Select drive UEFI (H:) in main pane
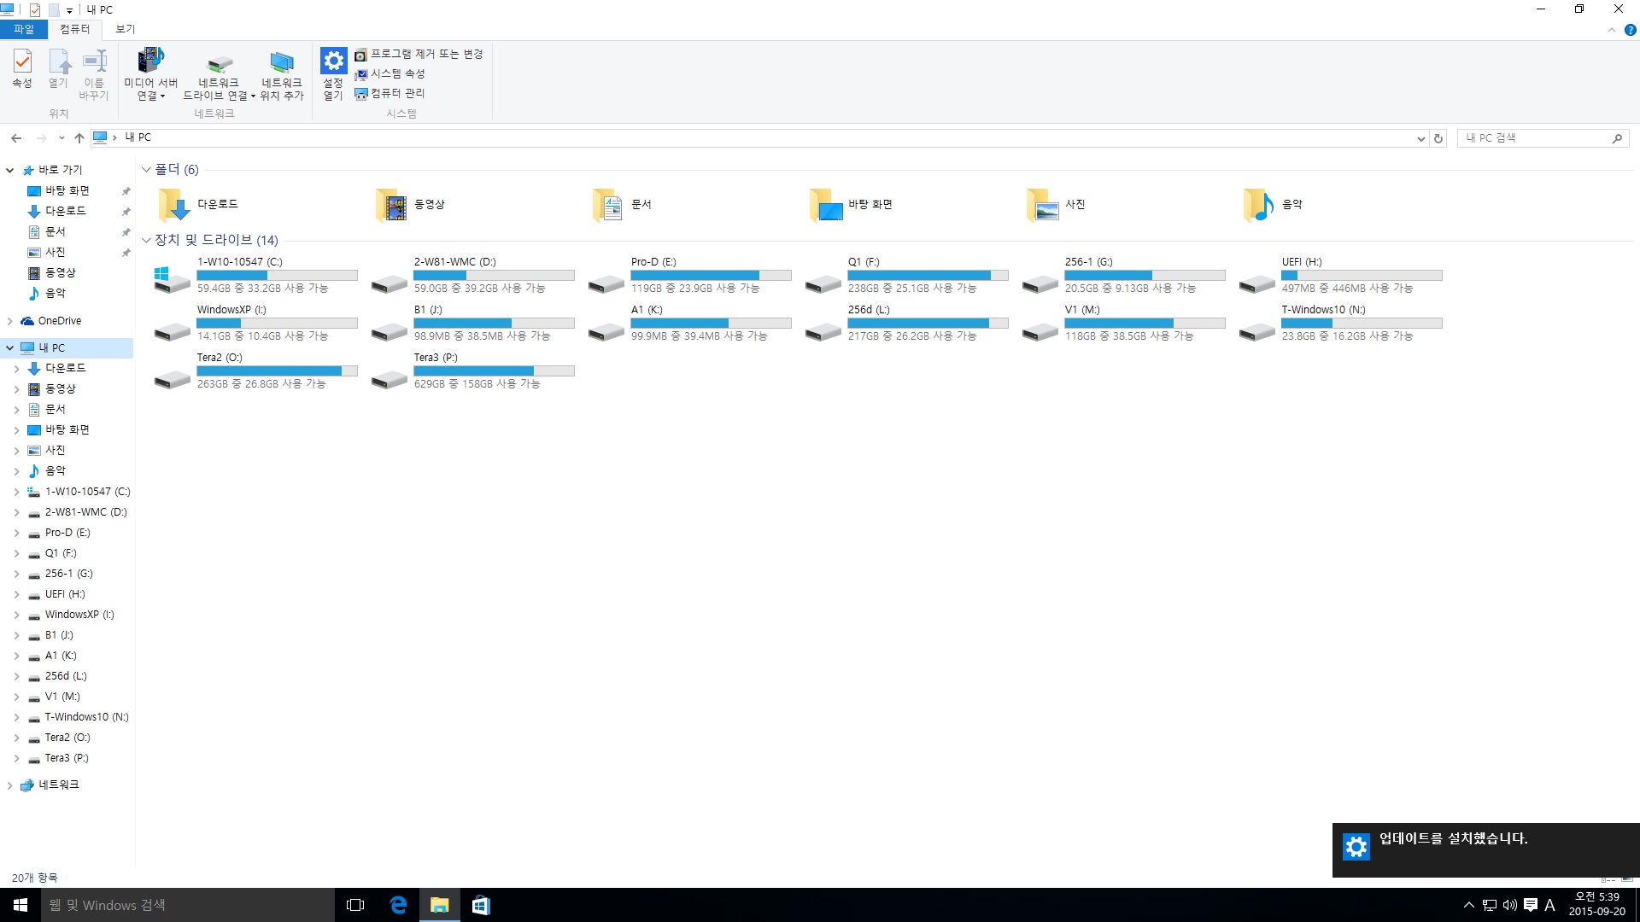The image size is (1640, 922). point(1340,275)
